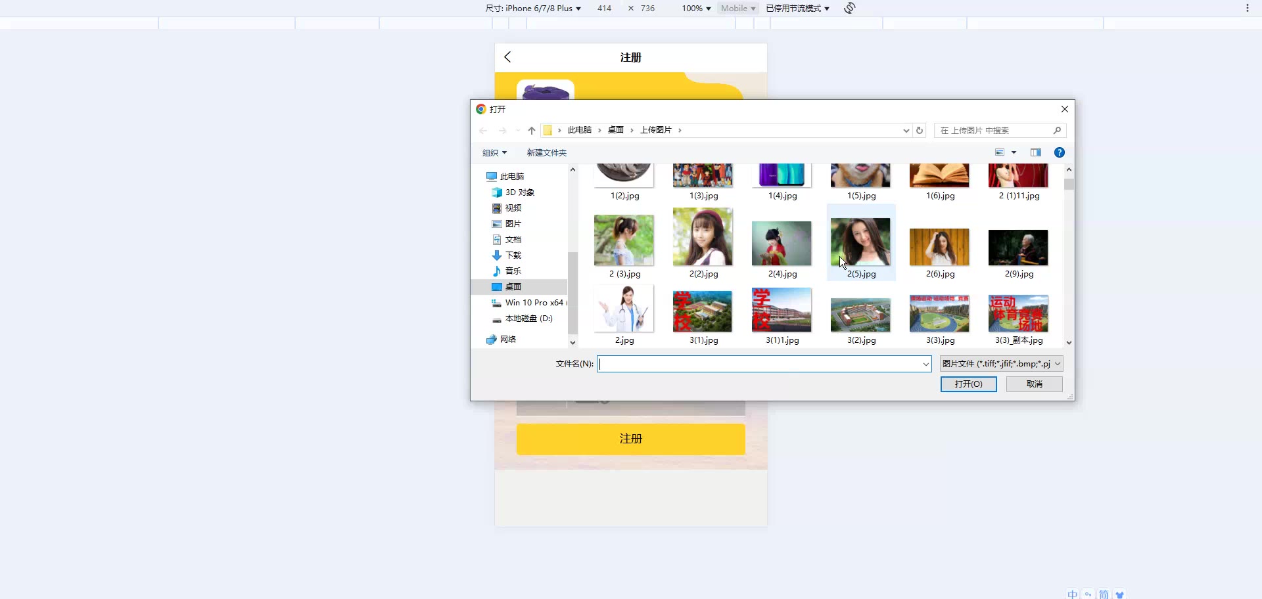Click the up-folder arrow in dialog
The image size is (1262, 599).
tap(532, 130)
